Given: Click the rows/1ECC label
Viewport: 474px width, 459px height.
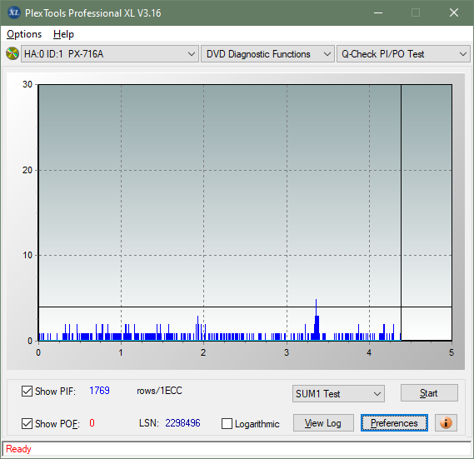Looking at the screenshot, I should click(x=159, y=391).
